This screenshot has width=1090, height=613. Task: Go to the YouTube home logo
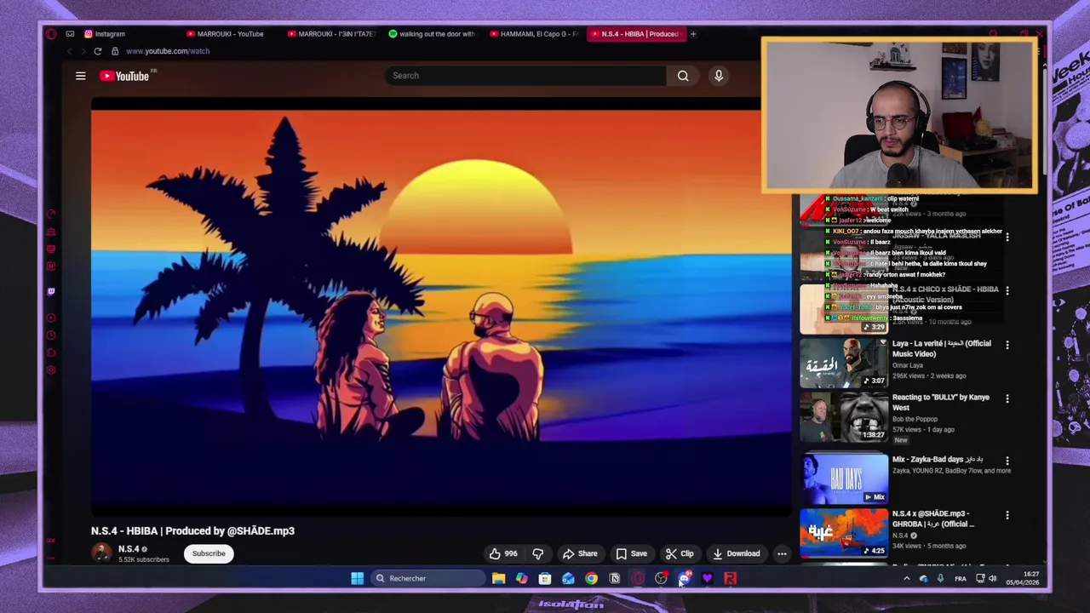click(125, 76)
